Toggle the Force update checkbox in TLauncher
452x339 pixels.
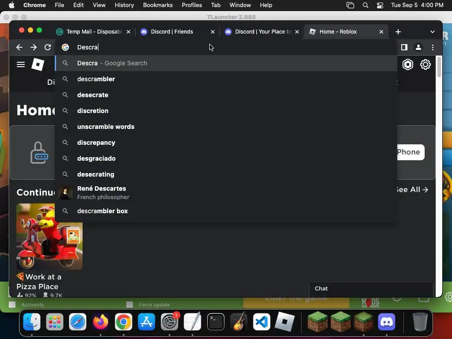click(129, 305)
